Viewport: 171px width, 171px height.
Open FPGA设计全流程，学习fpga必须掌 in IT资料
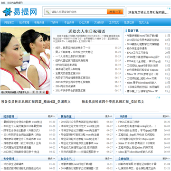coord(138,131)
